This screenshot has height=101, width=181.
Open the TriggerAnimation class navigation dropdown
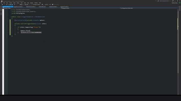click(90, 8)
